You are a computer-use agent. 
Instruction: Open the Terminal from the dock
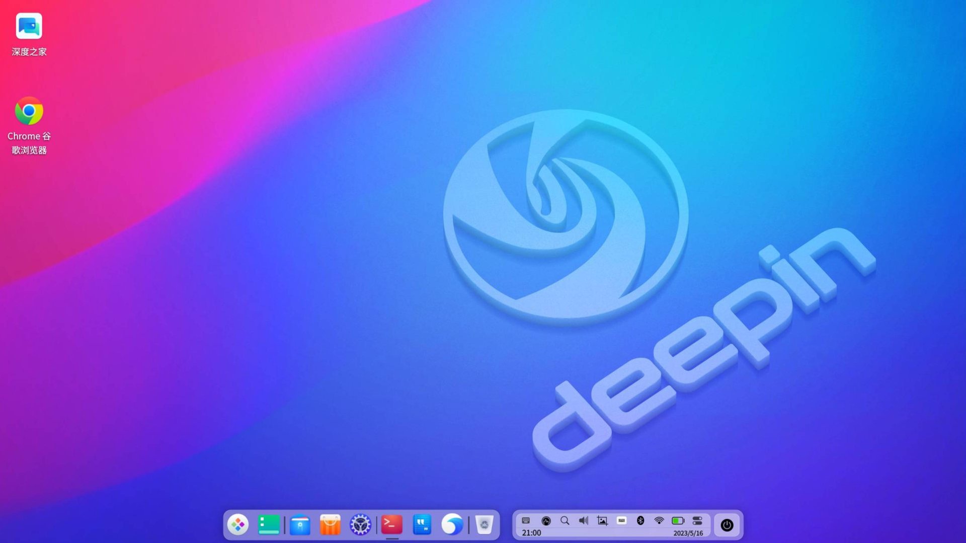[391, 524]
